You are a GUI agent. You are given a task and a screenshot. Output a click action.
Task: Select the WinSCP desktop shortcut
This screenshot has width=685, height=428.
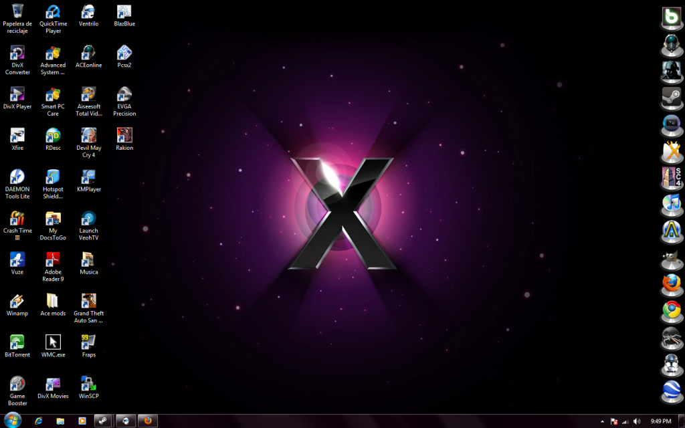coord(89,387)
